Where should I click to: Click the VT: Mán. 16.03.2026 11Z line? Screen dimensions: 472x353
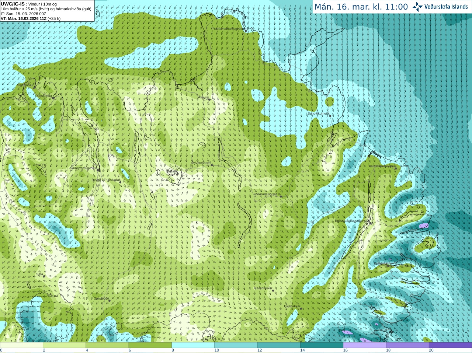click(31, 18)
